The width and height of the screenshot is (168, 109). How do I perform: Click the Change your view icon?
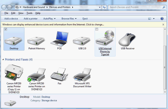point(150,19)
